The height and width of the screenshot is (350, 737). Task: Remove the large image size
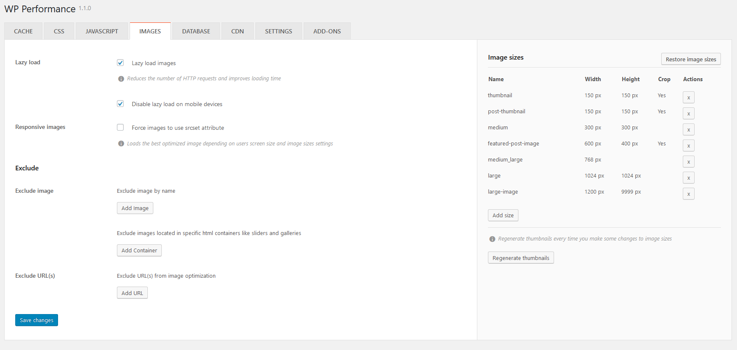688,178
